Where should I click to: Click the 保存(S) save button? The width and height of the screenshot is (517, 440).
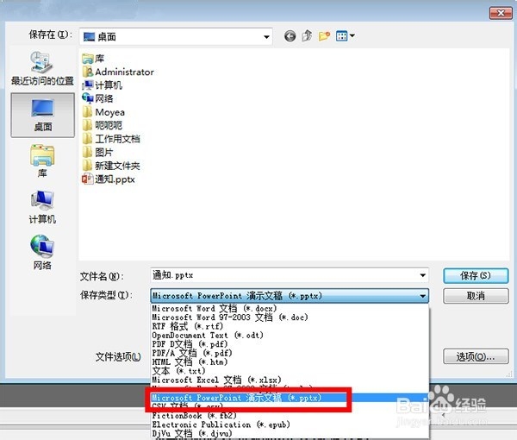coord(476,275)
